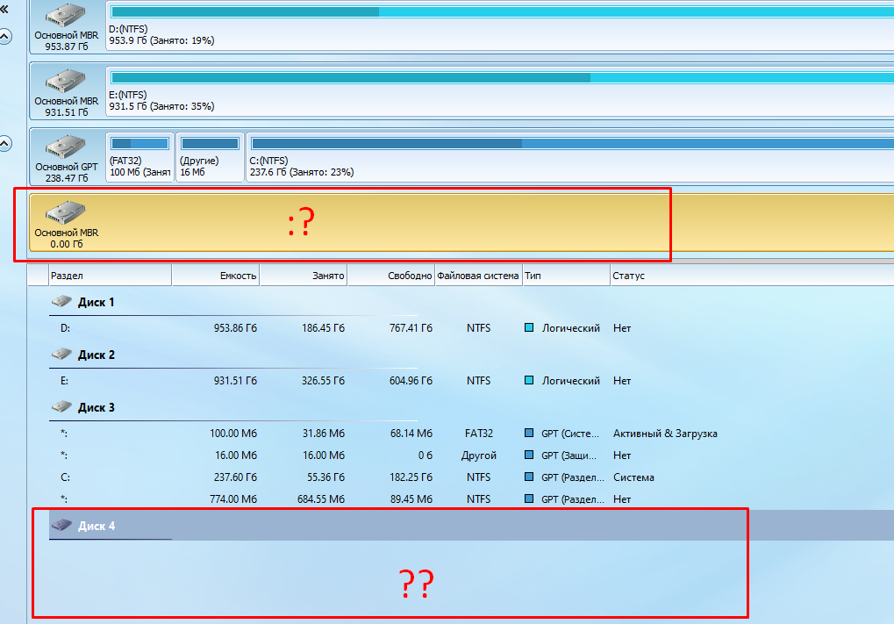Viewport: 894px width, 624px height.
Task: Select the C:(NTFS) partition block in disk map
Action: [570, 157]
